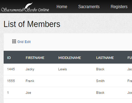The width and height of the screenshot is (132, 103).
Task: Click the List of Members heading
Action: [x=32, y=24]
